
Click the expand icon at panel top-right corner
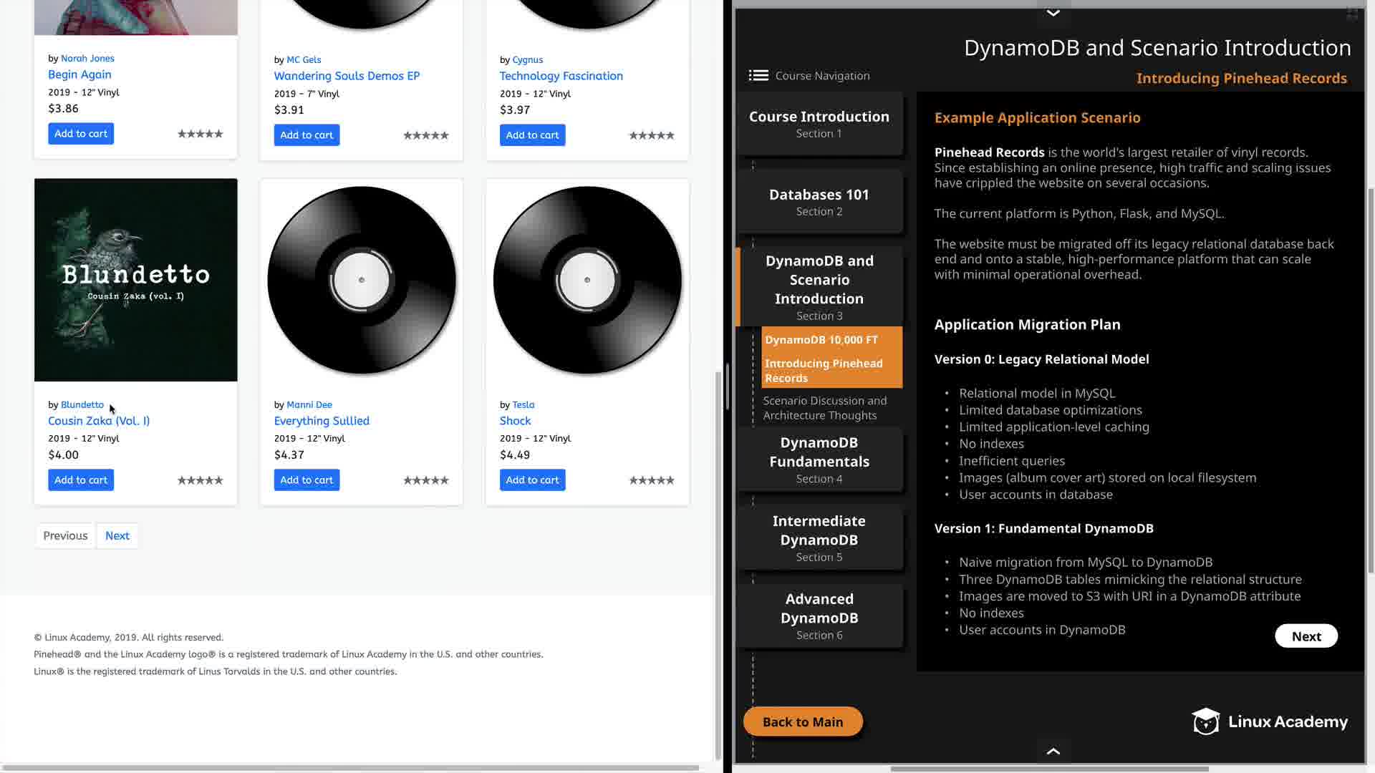click(x=1351, y=13)
